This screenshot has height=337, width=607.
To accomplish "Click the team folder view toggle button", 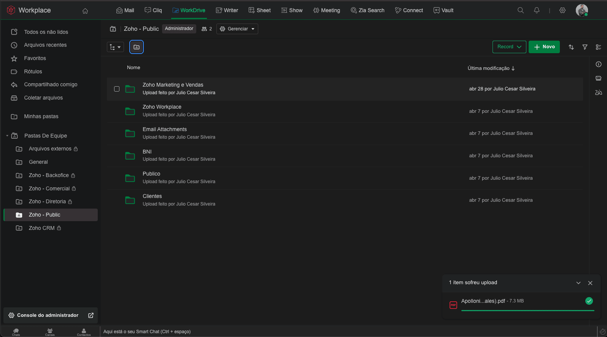I will pyautogui.click(x=137, y=47).
